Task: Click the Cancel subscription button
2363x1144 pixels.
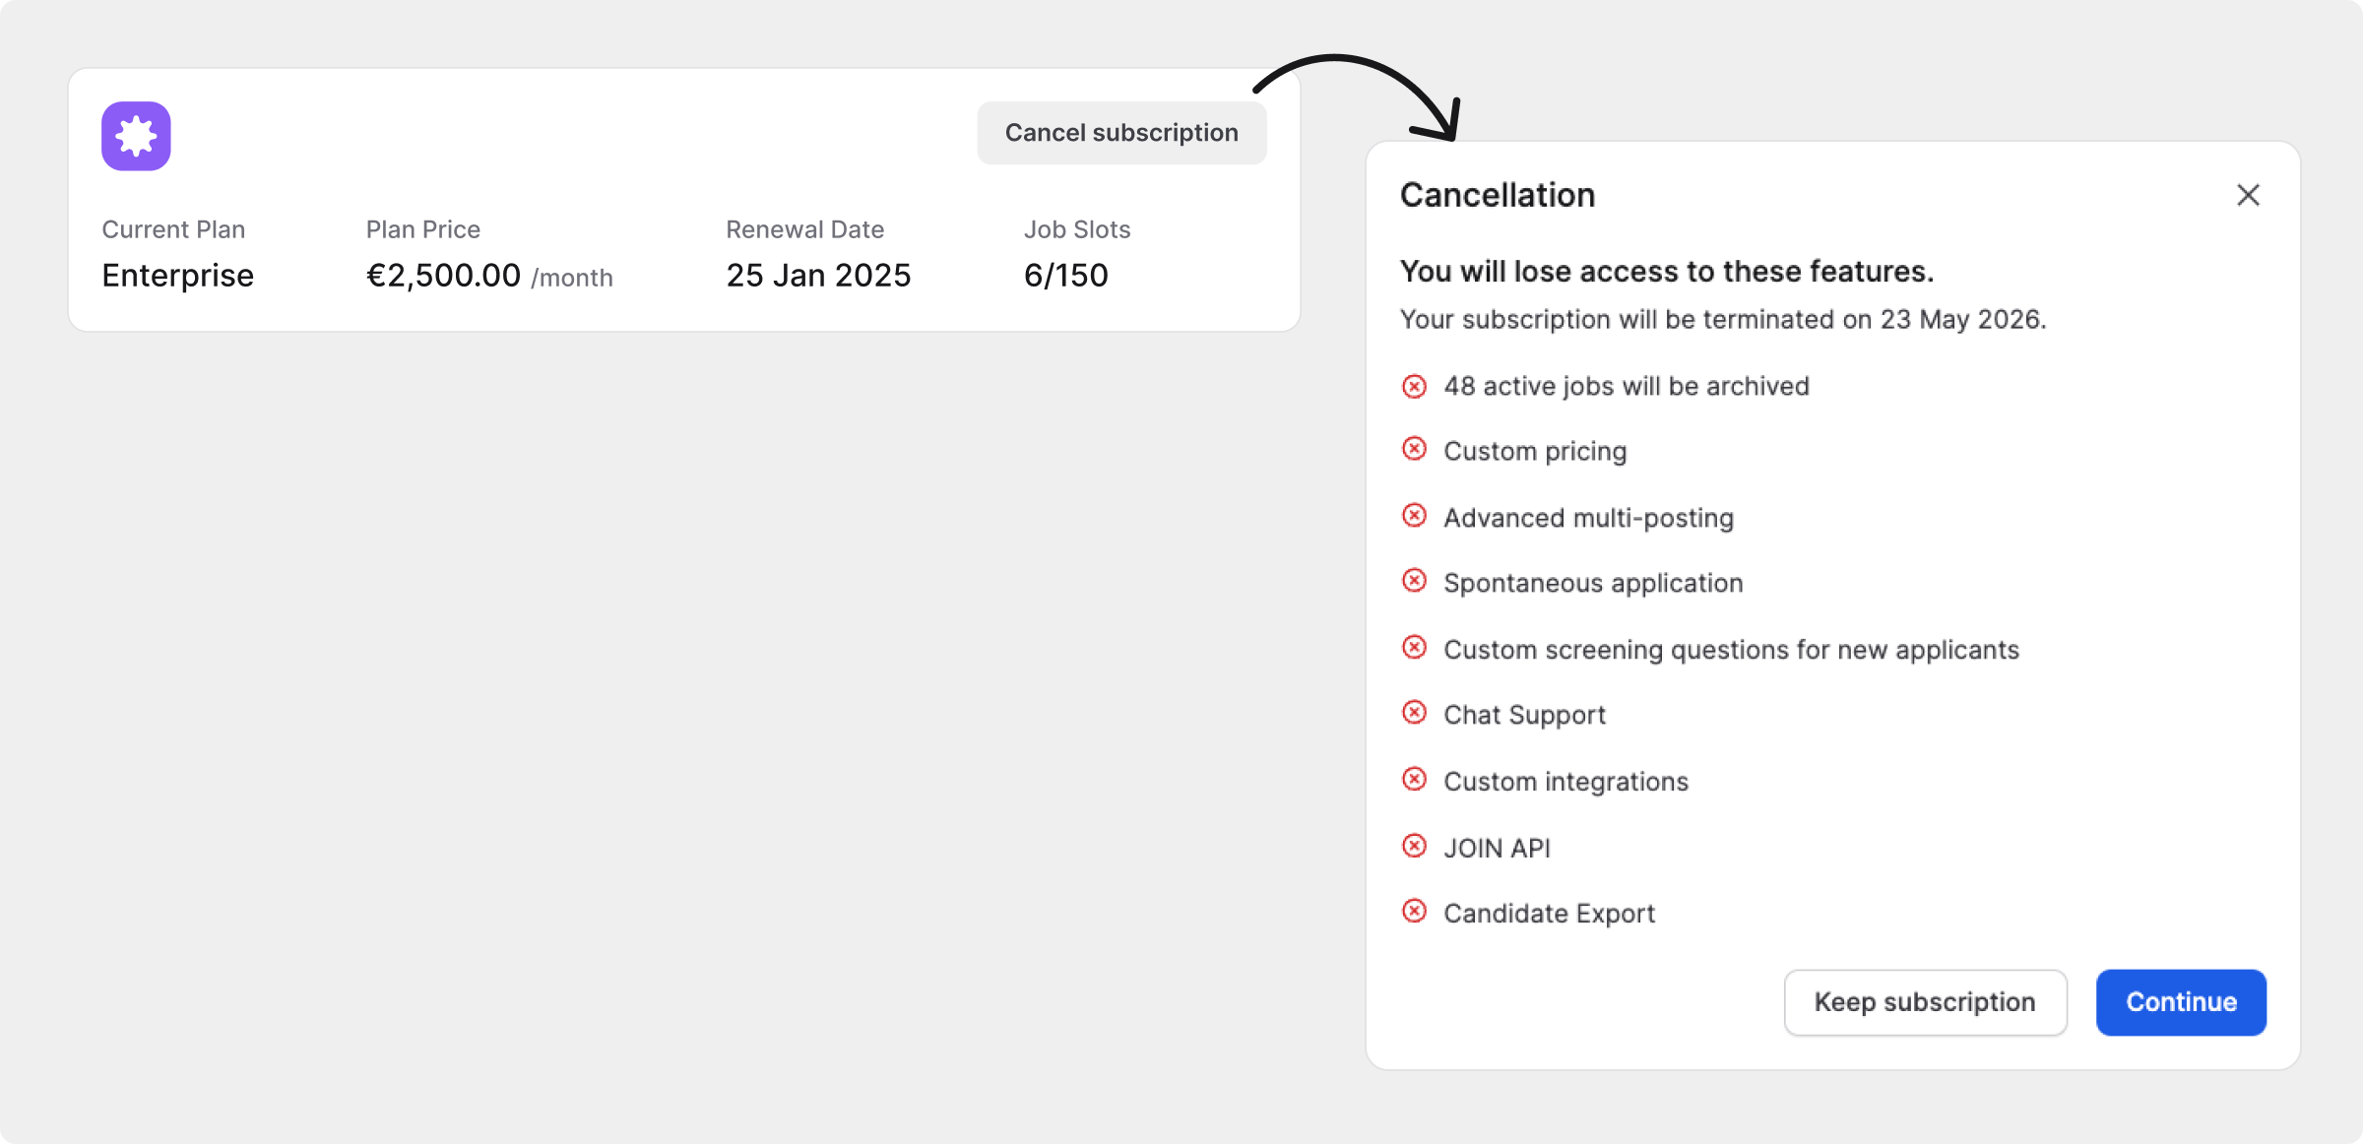Action: click(1121, 133)
